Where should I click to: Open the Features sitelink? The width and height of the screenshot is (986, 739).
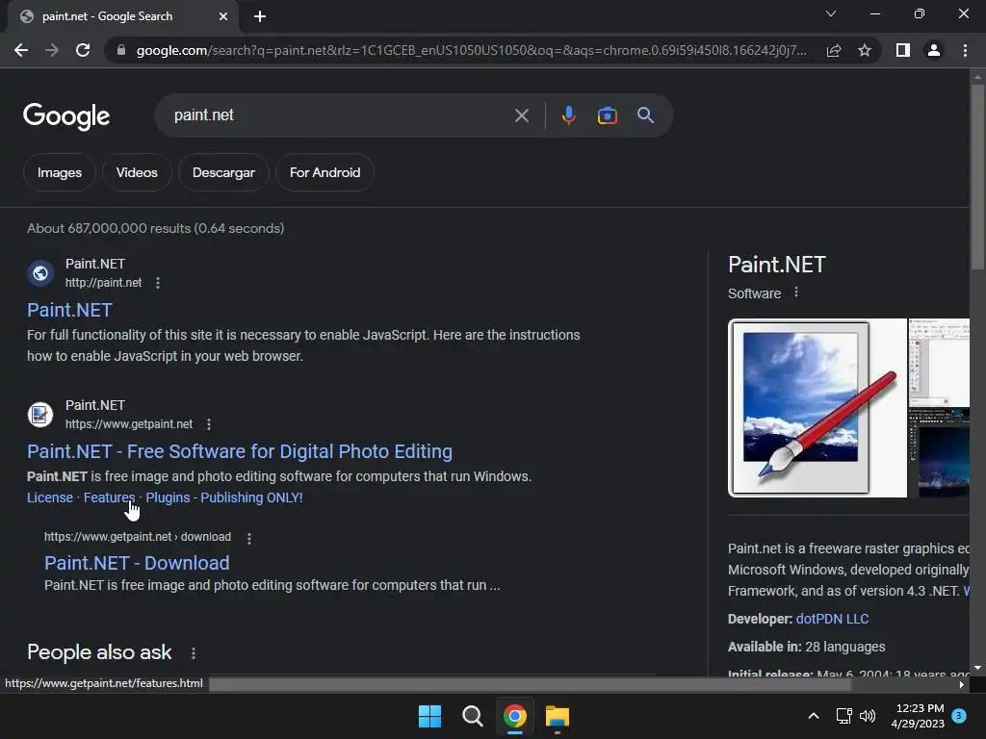click(x=109, y=497)
